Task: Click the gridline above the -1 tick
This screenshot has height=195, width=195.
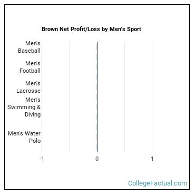Action: 42,97
